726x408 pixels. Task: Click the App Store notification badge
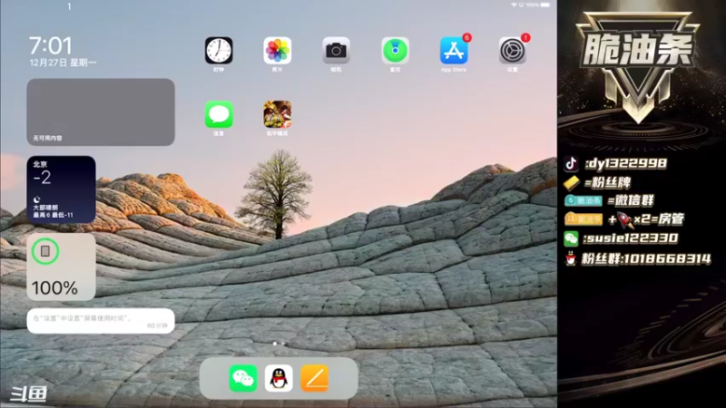point(466,37)
